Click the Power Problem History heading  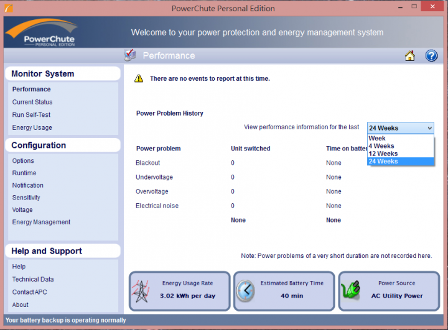[170, 113]
